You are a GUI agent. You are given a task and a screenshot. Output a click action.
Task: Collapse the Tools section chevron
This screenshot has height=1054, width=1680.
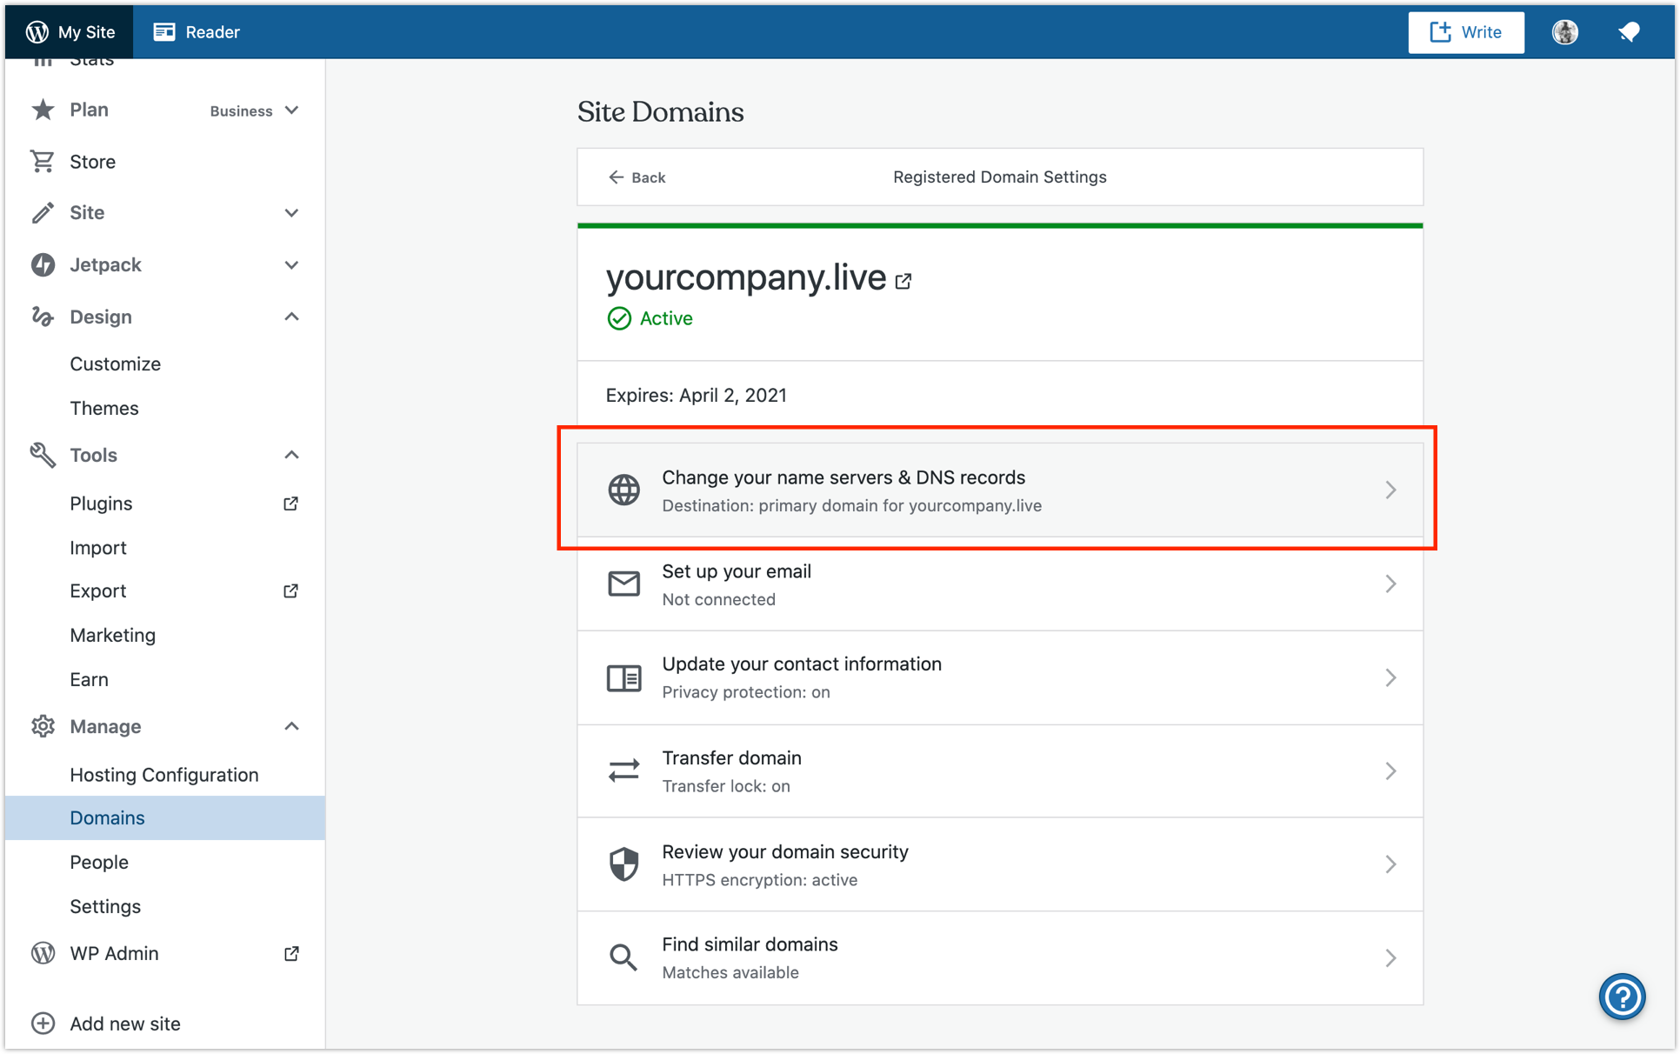click(x=291, y=455)
